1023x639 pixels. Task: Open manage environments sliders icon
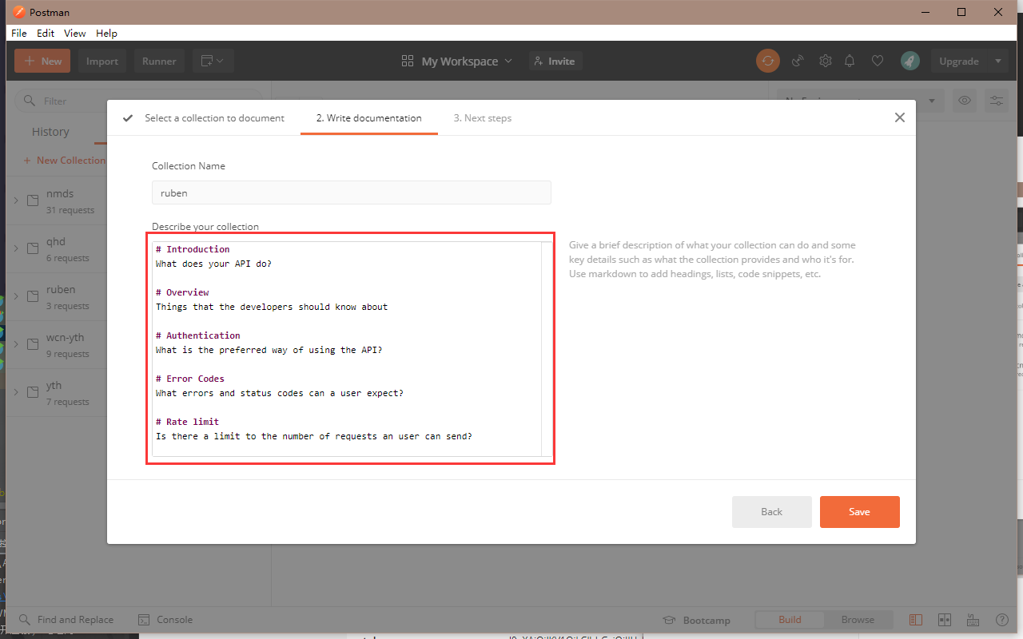point(997,101)
